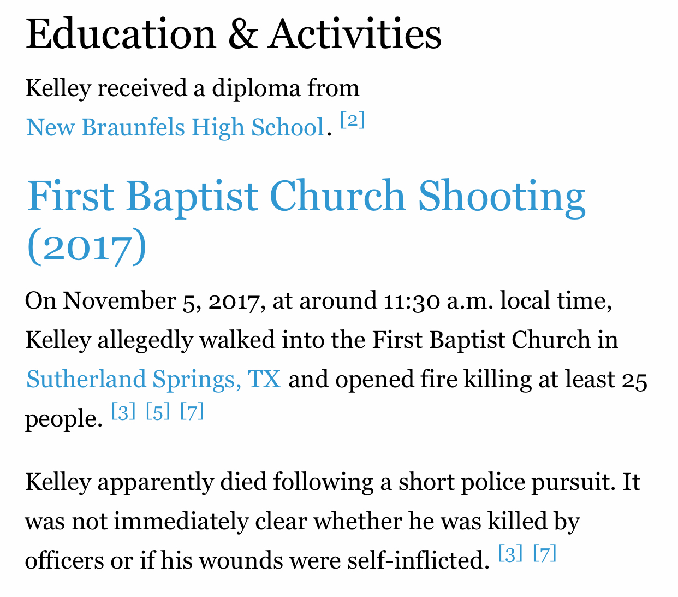Click the Education & Activities heading
Screen dimensions: 678x597
234,34
